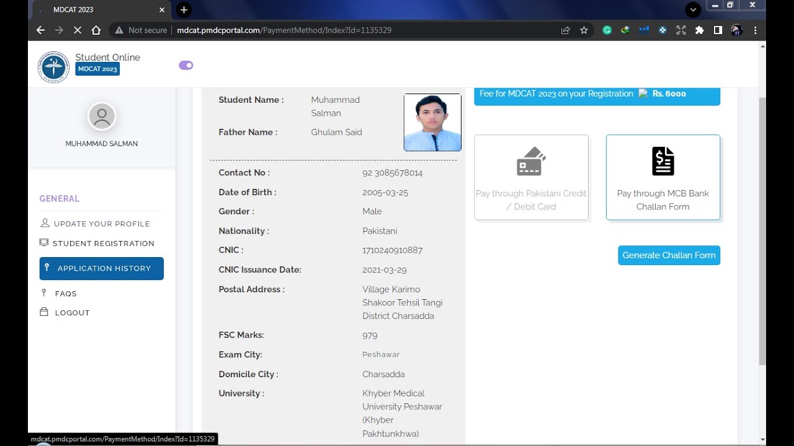Select the MDCAT 2023 browser tab

(x=101, y=10)
